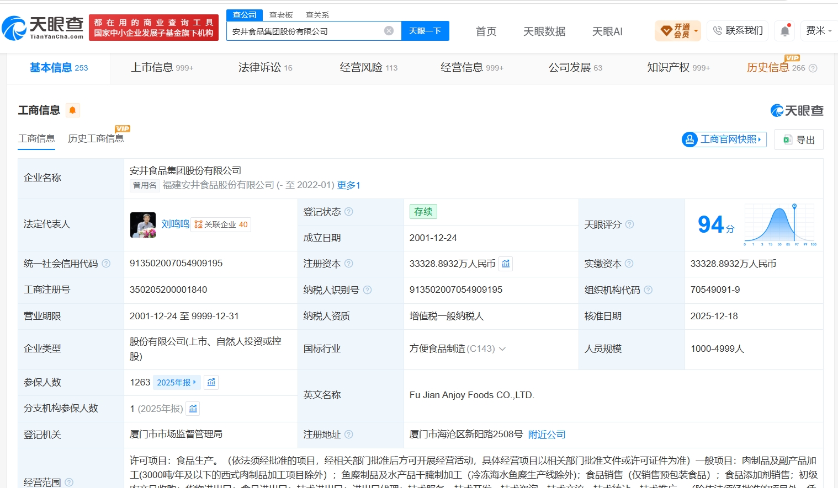Open the 法律诉讼 tab

[265, 68]
